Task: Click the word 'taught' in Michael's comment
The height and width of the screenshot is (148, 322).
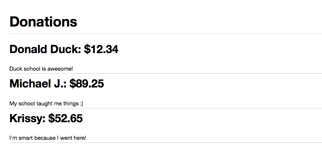Action: click(x=44, y=104)
